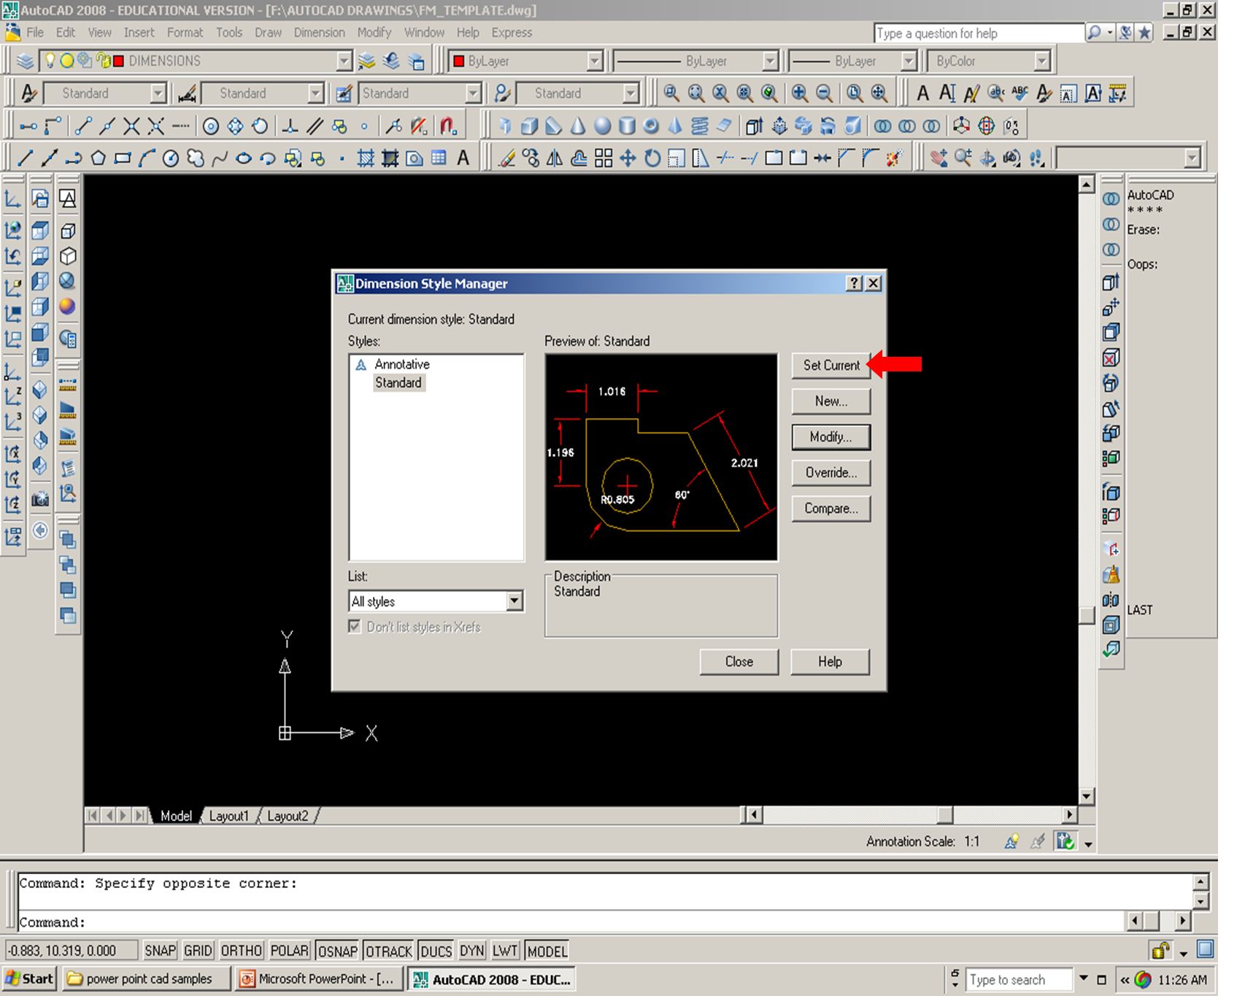Select the Cone 3D modeling tool
1245x996 pixels.
click(578, 126)
